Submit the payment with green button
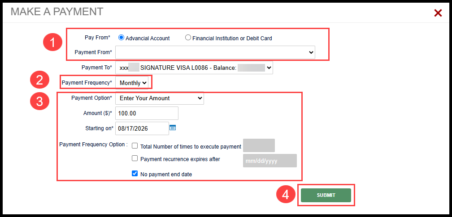This screenshot has width=452, height=217. tap(326, 195)
